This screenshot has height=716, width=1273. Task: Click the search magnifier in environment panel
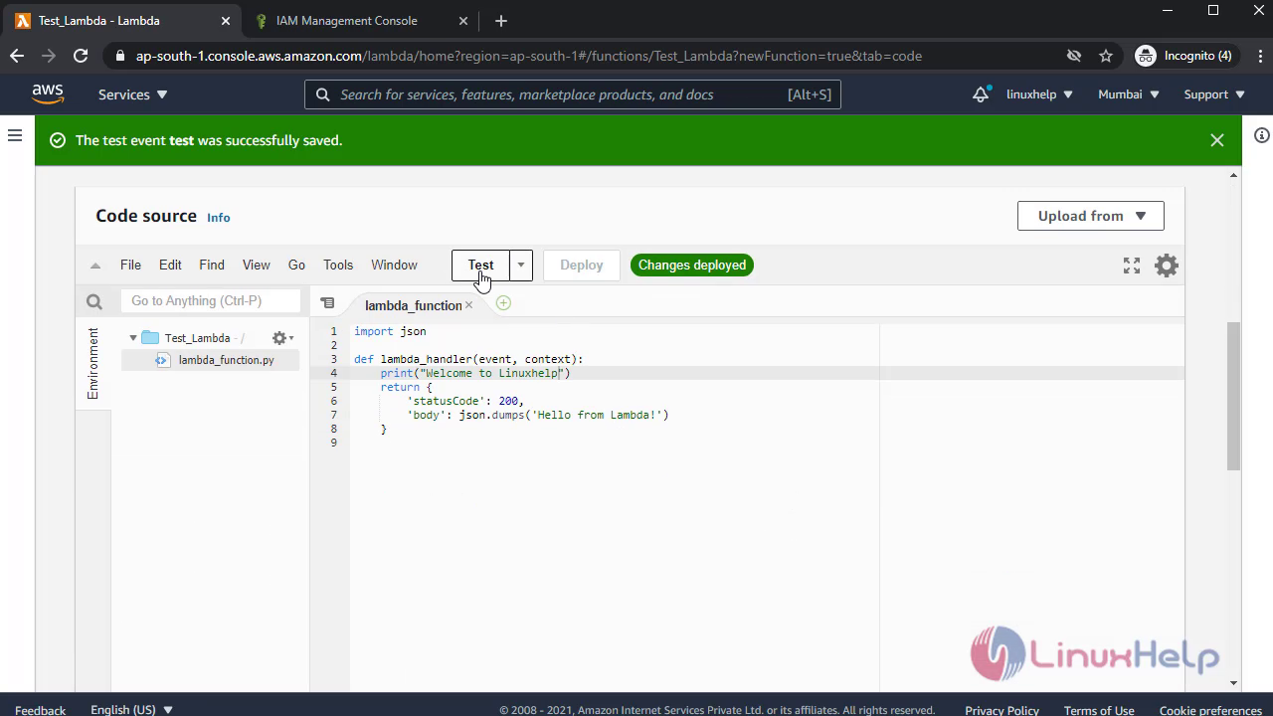[x=94, y=301]
